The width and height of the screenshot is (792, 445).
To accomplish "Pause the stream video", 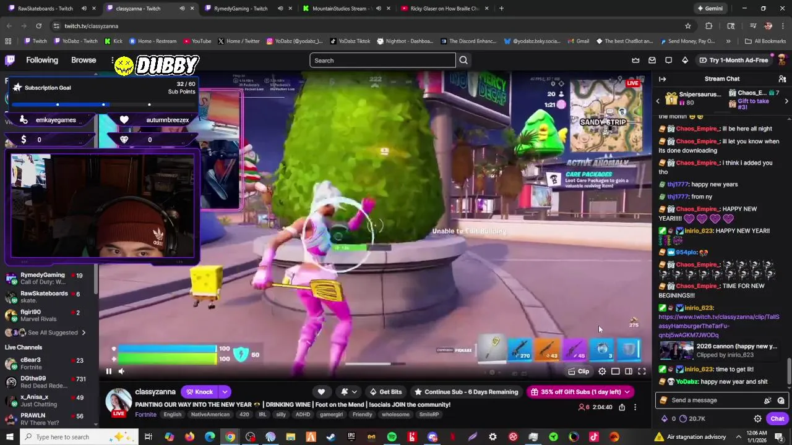I will tap(109, 371).
